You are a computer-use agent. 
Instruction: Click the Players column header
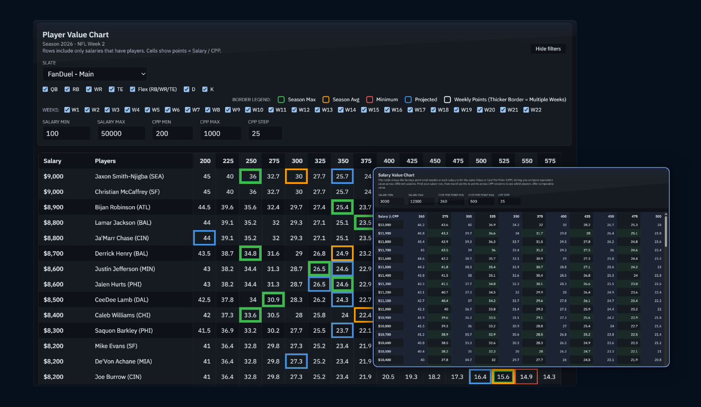pos(105,161)
